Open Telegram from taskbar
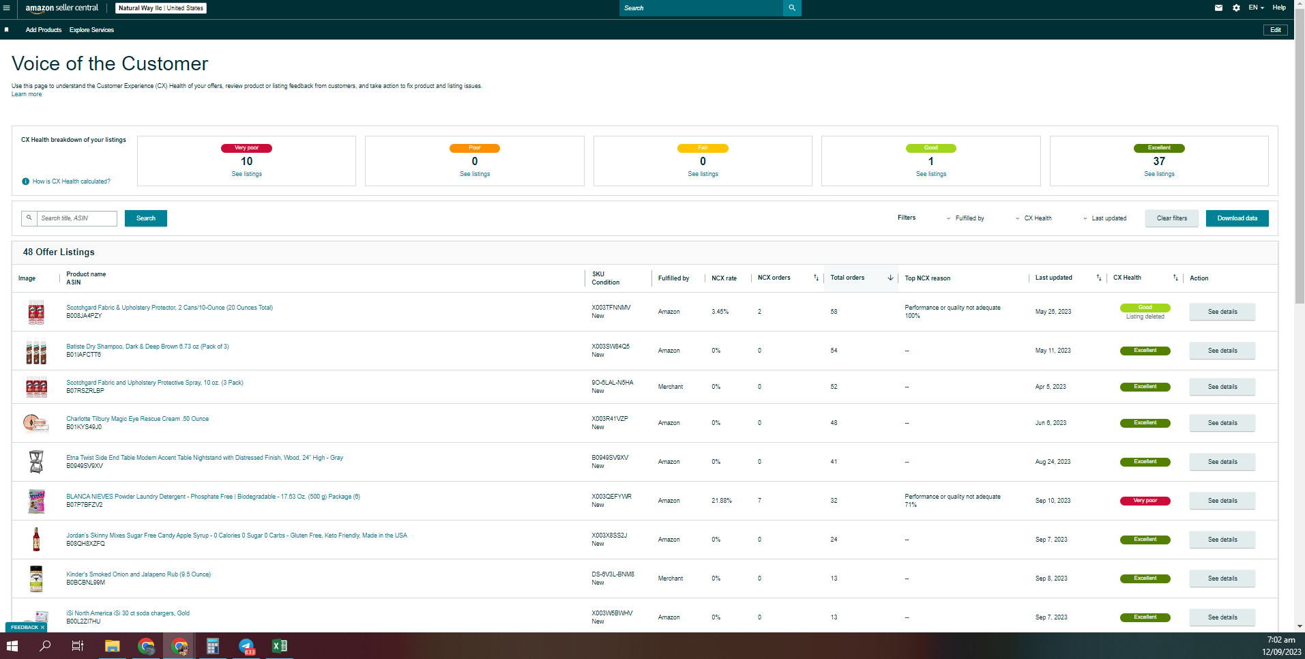 click(246, 645)
